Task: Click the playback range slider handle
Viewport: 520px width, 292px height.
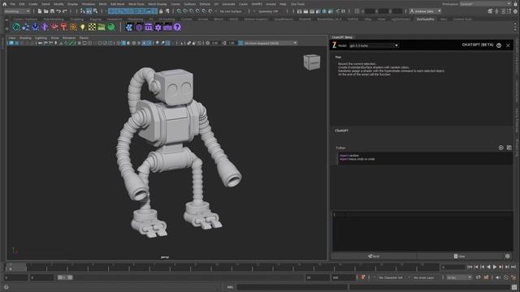Action: [x=65, y=277]
